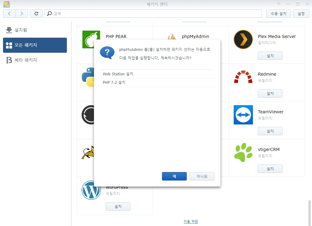Click TeamViewer package title
The image size is (312, 226).
(x=271, y=112)
